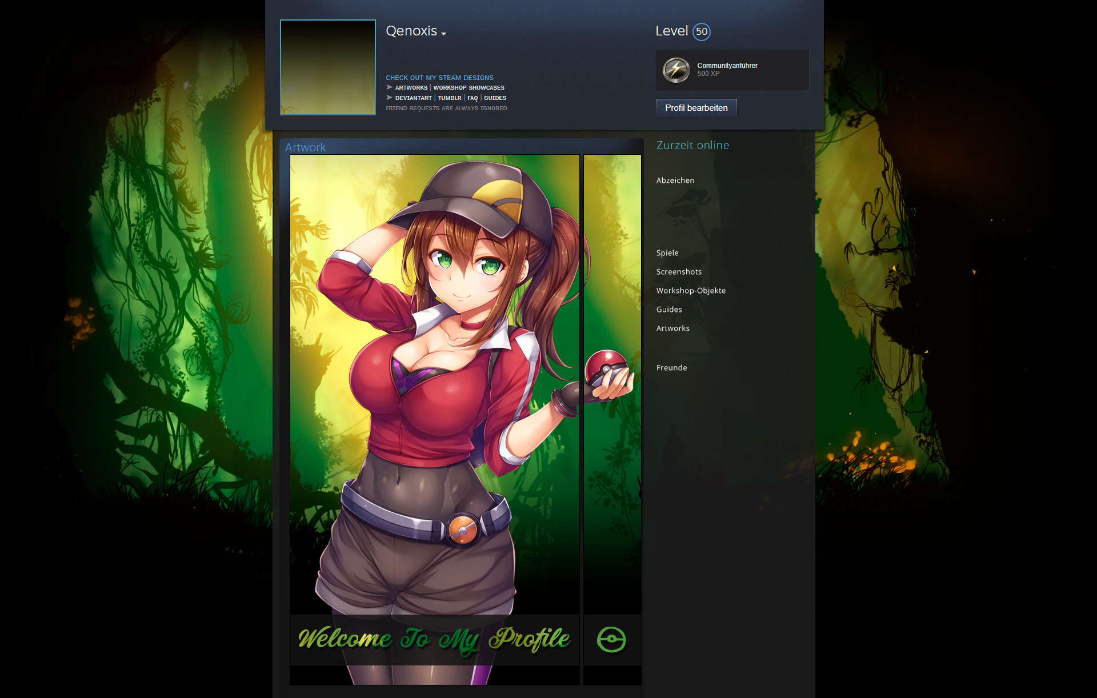Open the WORKSHOP SHOWCASES link
This screenshot has width=1097, height=698.
(469, 88)
